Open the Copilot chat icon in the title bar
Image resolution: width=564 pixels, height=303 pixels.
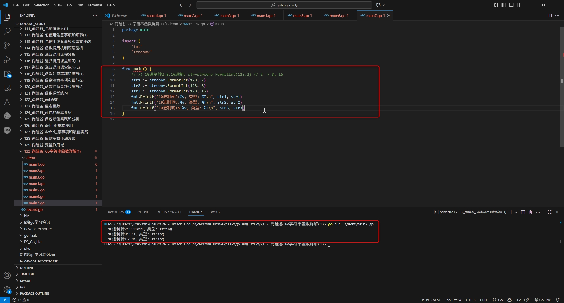[x=378, y=5]
